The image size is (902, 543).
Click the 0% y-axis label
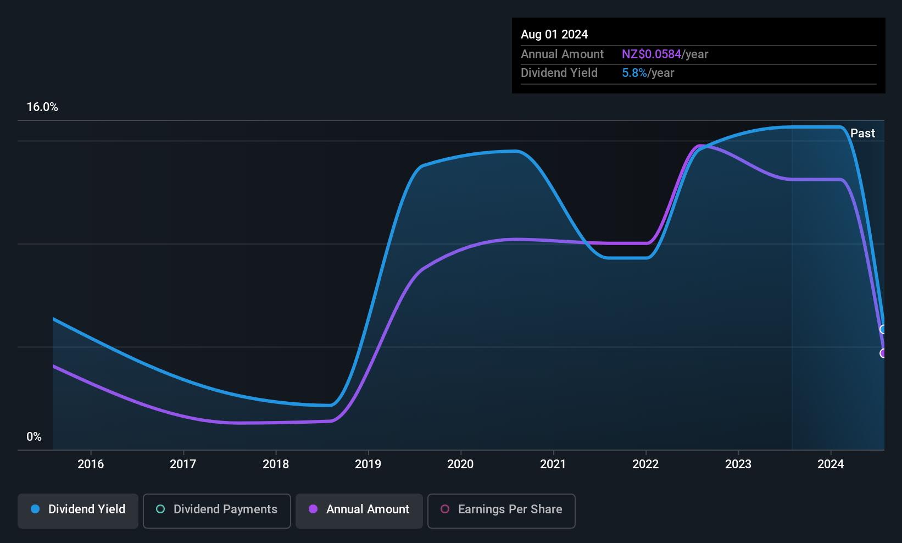point(34,437)
